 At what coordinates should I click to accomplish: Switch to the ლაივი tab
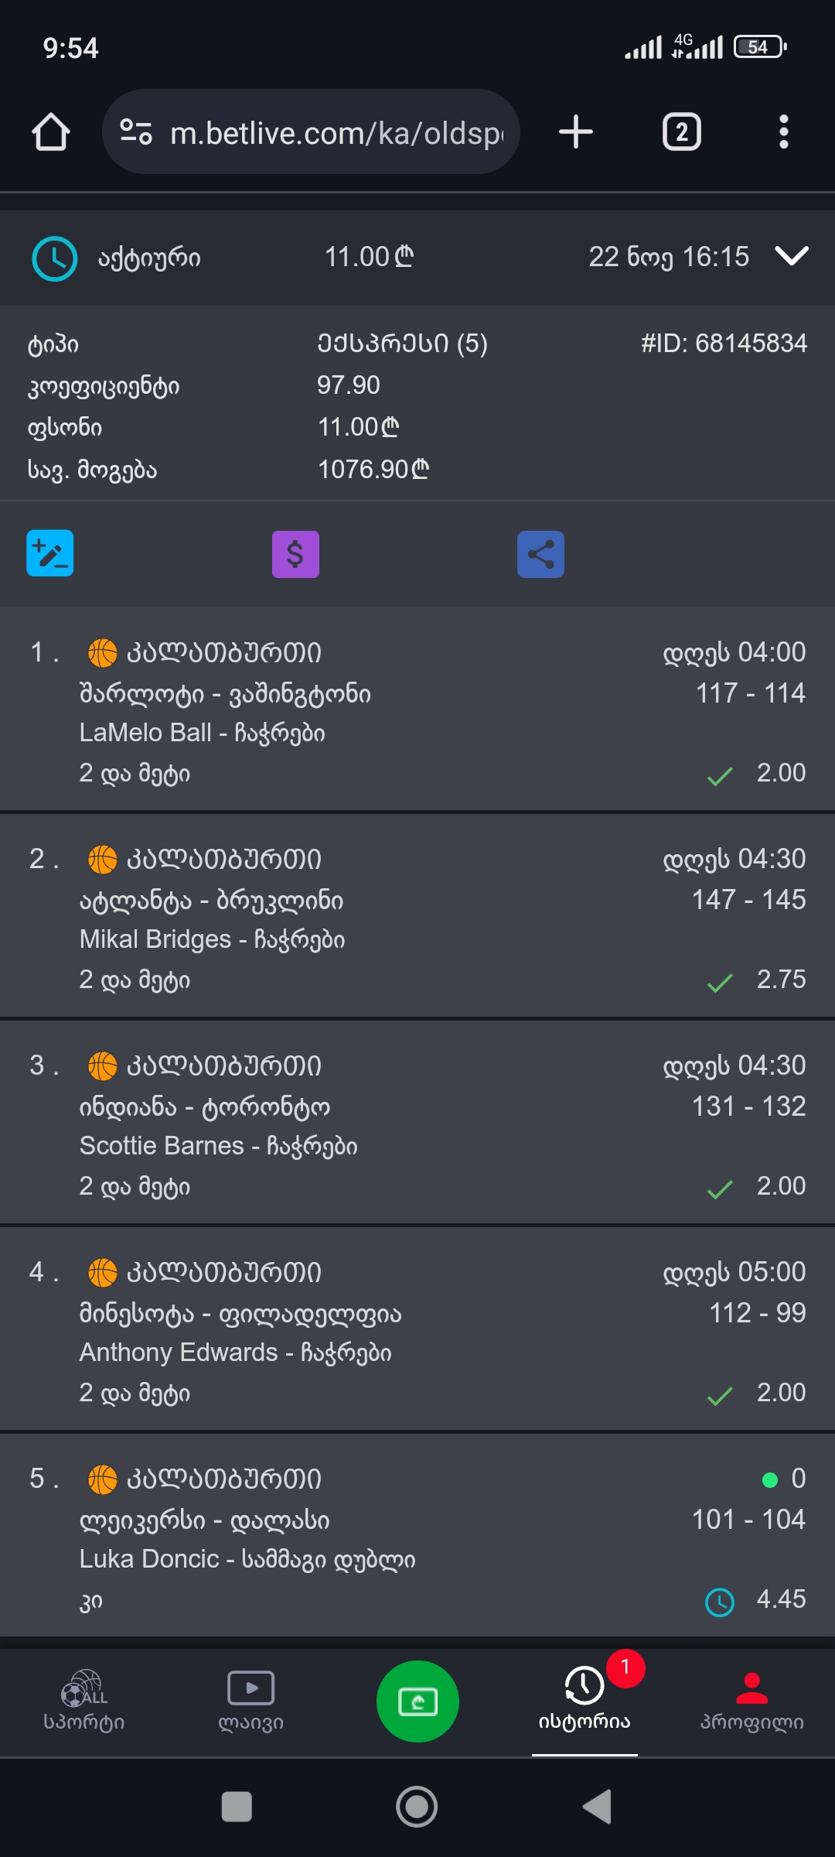pyautogui.click(x=250, y=1702)
